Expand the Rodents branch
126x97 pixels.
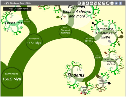(x=76, y=75)
